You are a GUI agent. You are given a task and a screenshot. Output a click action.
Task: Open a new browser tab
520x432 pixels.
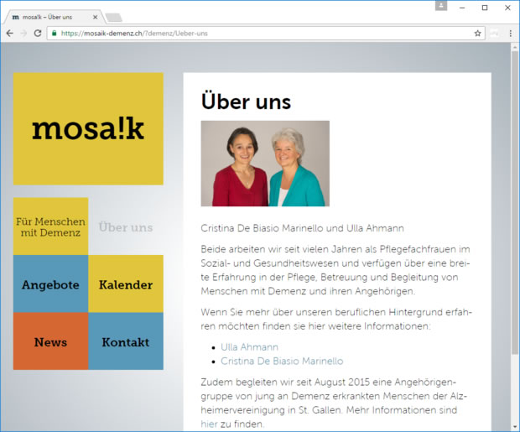pos(114,17)
